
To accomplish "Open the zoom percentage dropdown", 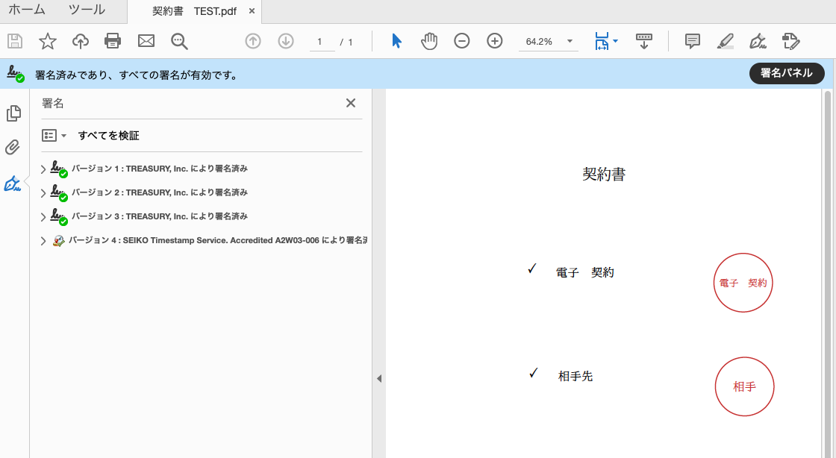I will click(x=570, y=41).
